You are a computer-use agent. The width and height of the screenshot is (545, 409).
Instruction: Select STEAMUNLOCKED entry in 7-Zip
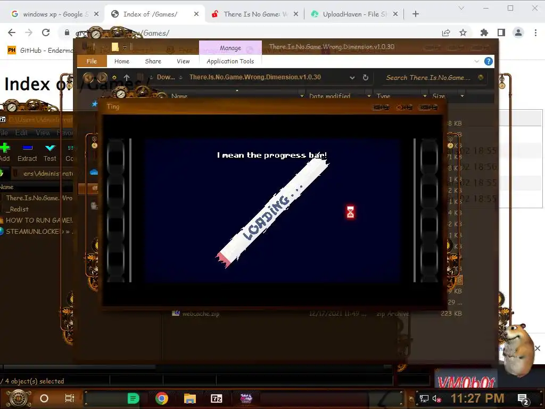37,231
